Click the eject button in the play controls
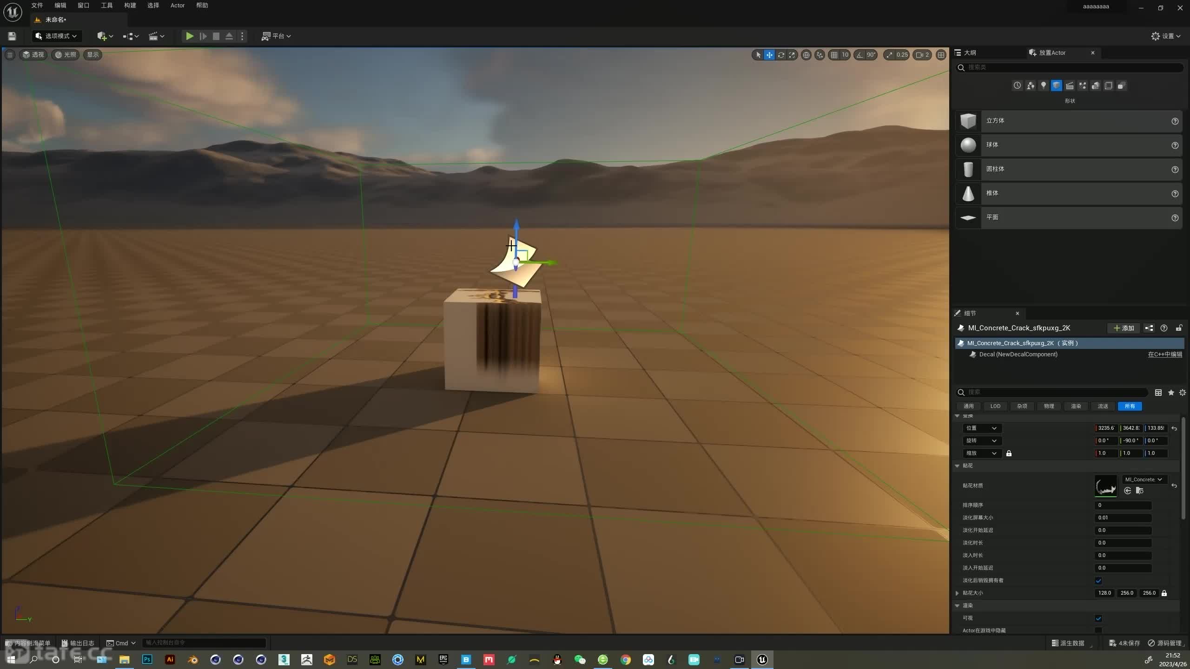Image resolution: width=1190 pixels, height=669 pixels. click(x=229, y=36)
